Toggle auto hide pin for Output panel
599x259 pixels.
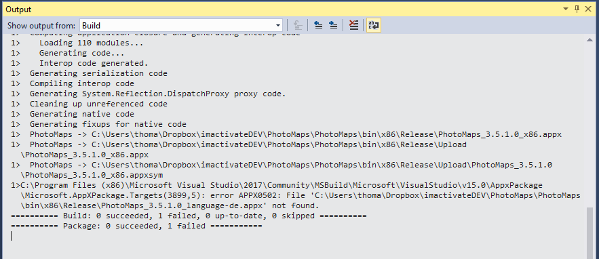(577, 9)
